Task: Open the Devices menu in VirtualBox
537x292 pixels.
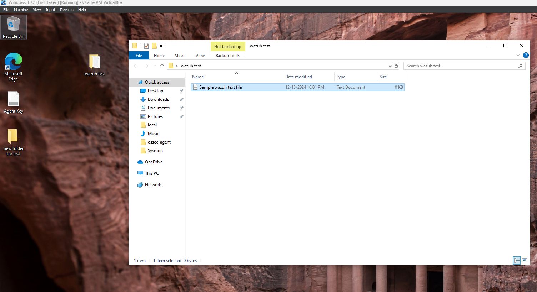Action: click(66, 10)
